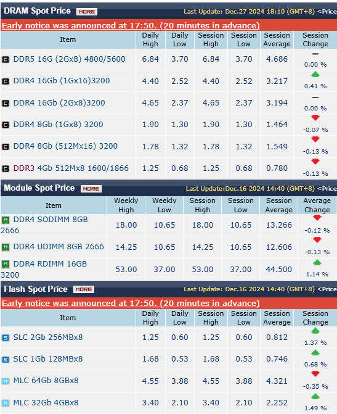Click 0.41 % change for DDR4 16Gb (1Gx16)
337x414 pixels.
tap(315, 86)
